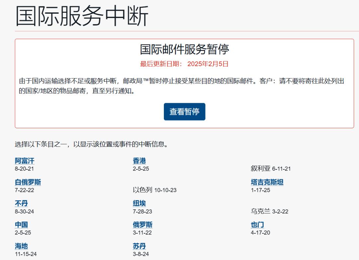Image resolution: width=359 pixels, height=260 pixels.
Task: Open the 不丹 entry link
Action: tap(21, 204)
